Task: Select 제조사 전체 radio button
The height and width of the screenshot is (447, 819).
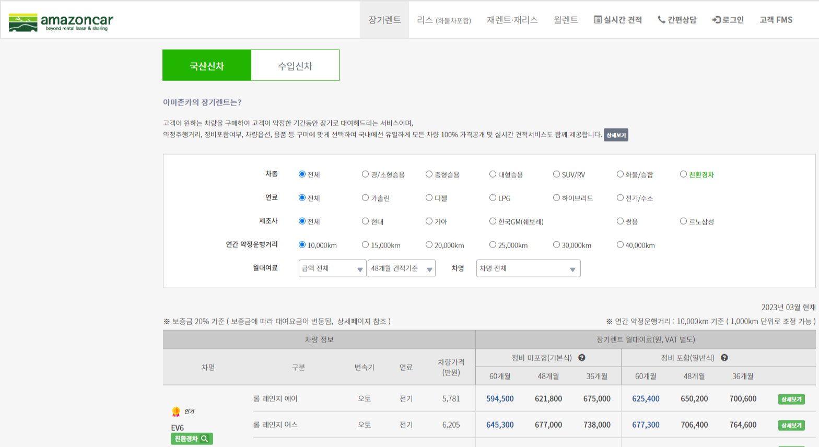Action: pos(302,221)
